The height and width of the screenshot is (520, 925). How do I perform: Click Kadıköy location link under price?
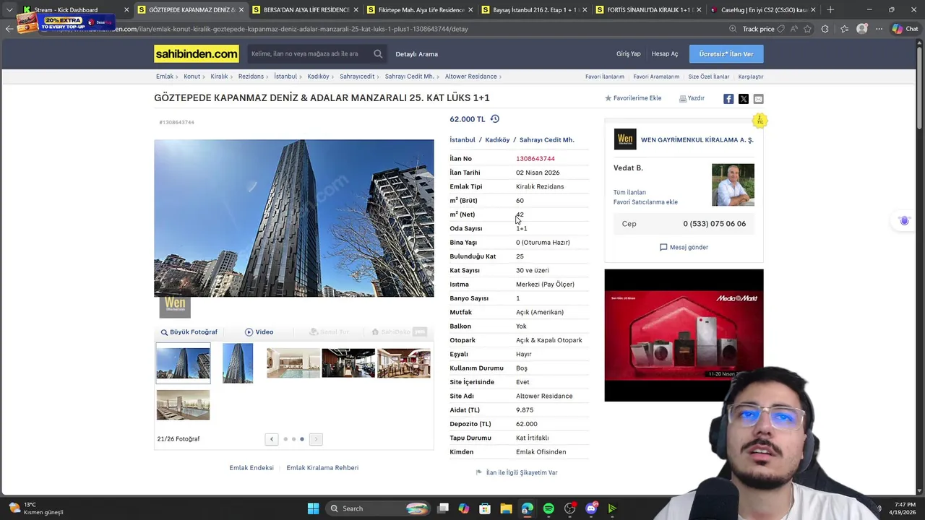click(x=497, y=140)
